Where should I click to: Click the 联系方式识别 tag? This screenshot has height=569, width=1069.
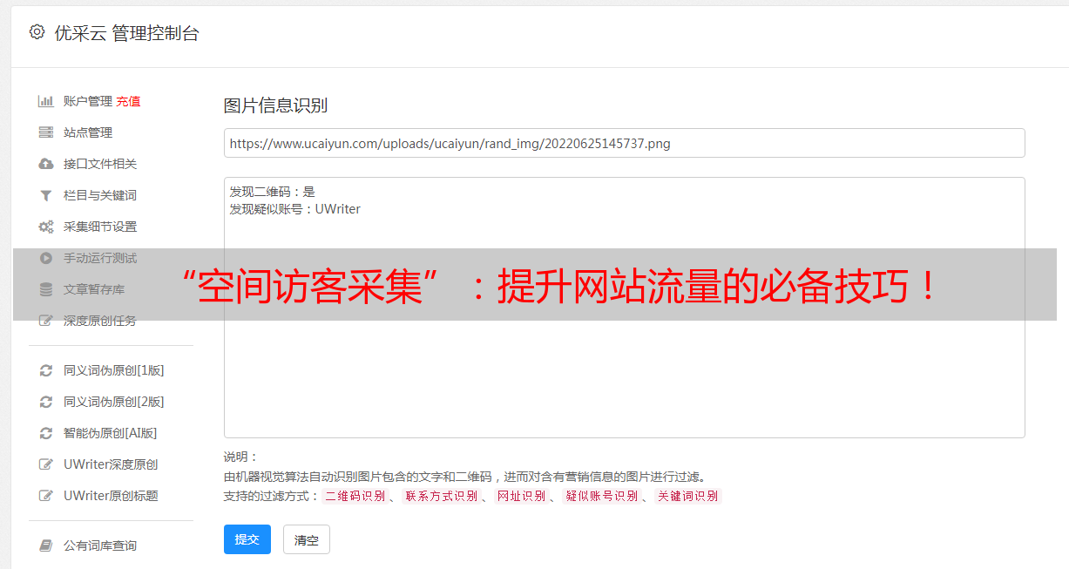coord(441,496)
